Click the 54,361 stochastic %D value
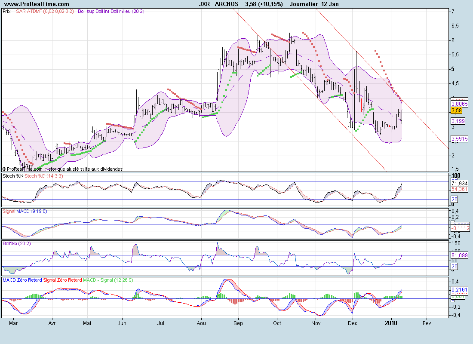Screen dimensions: 473x344 click(x=459, y=189)
